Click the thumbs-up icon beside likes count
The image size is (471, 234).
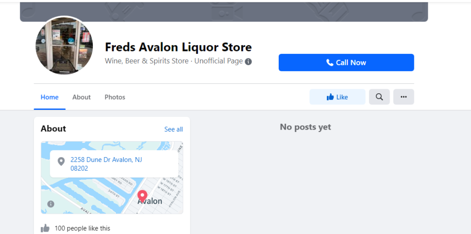45,228
